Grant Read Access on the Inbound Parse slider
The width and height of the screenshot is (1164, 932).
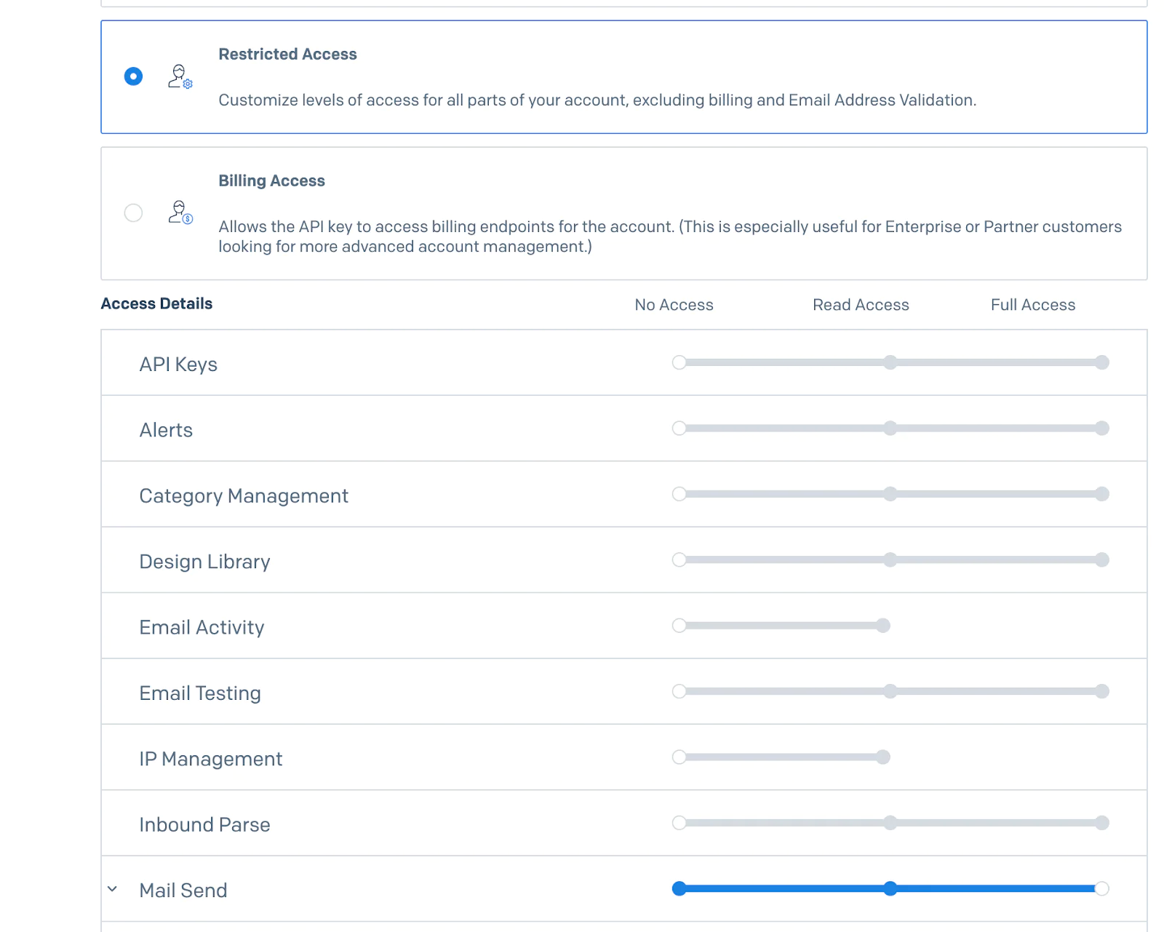pyautogui.click(x=890, y=823)
